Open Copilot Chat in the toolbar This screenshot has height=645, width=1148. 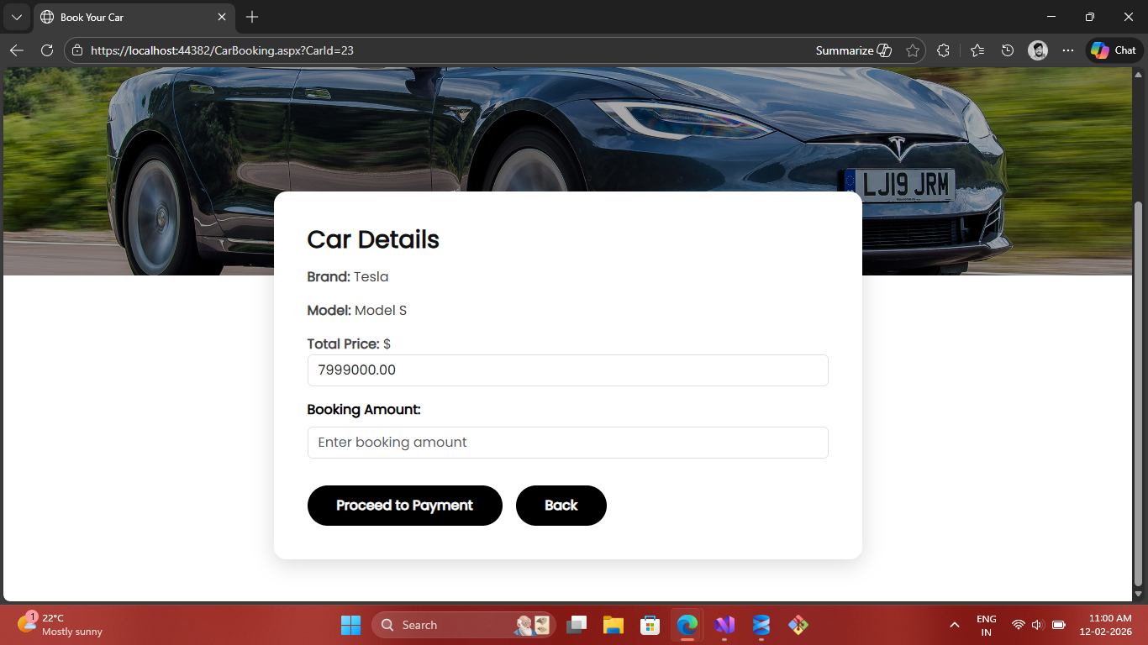(x=1114, y=50)
